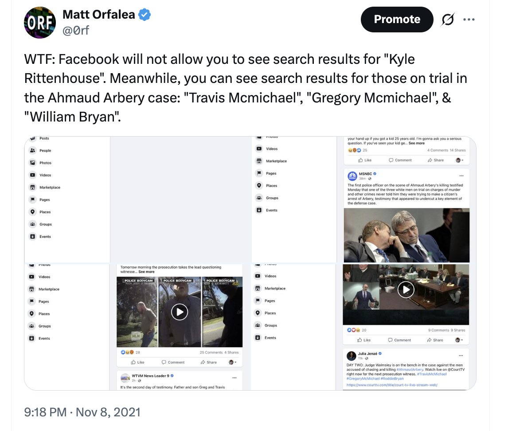The height and width of the screenshot is (431, 508).
Task: Select Posts in the Facebook sidebar
Action: point(44,138)
